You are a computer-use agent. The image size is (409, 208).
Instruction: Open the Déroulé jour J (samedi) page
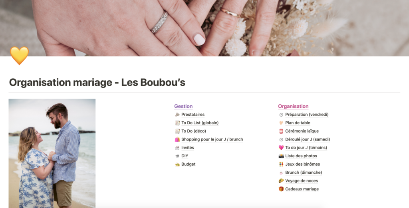point(308,139)
